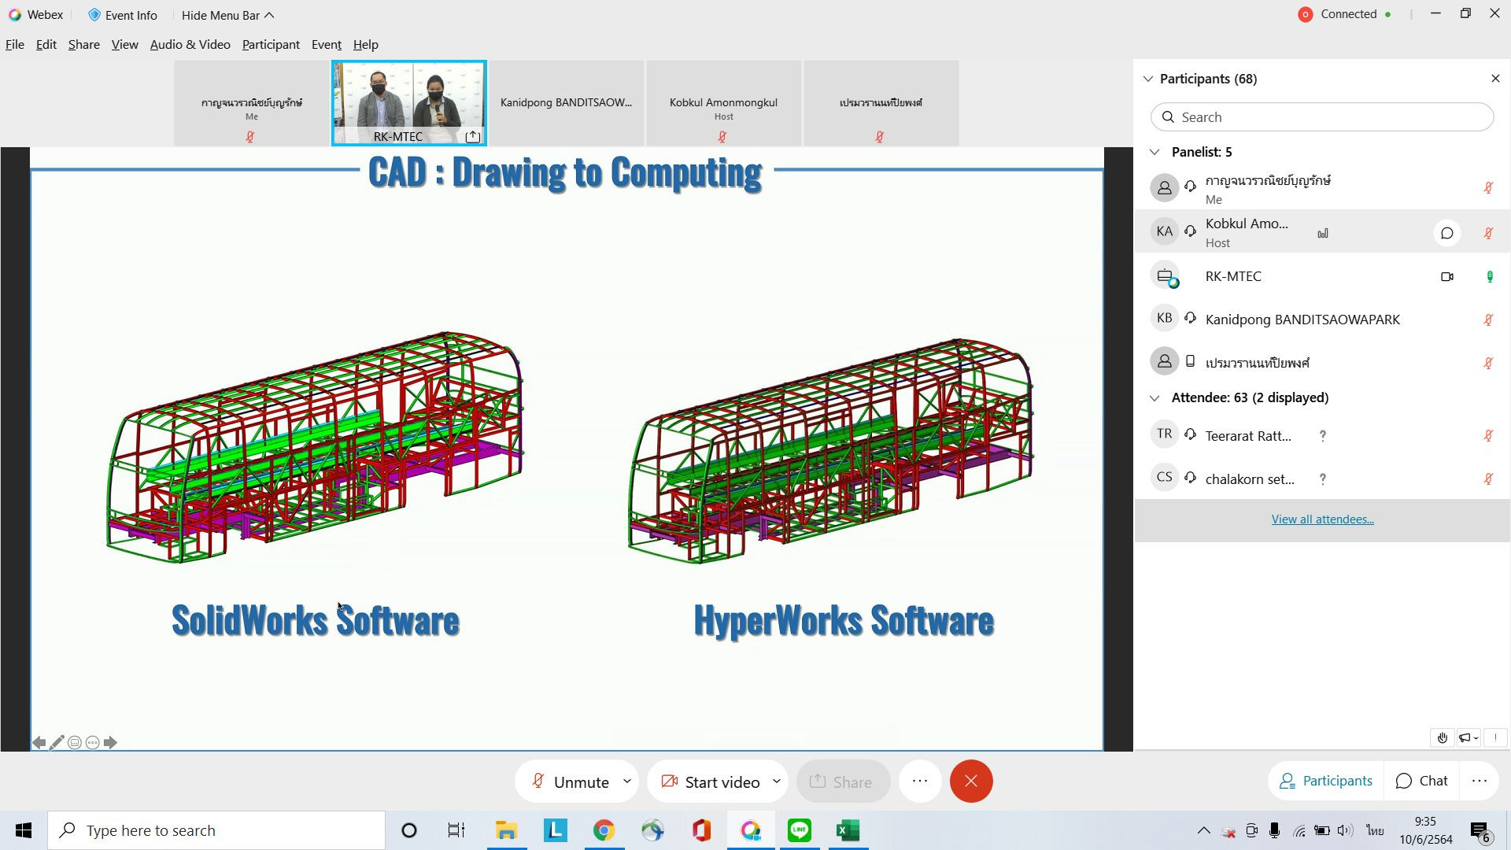The width and height of the screenshot is (1511, 850).
Task: Open panel options ellipsis next to Chat
Action: click(x=1480, y=781)
